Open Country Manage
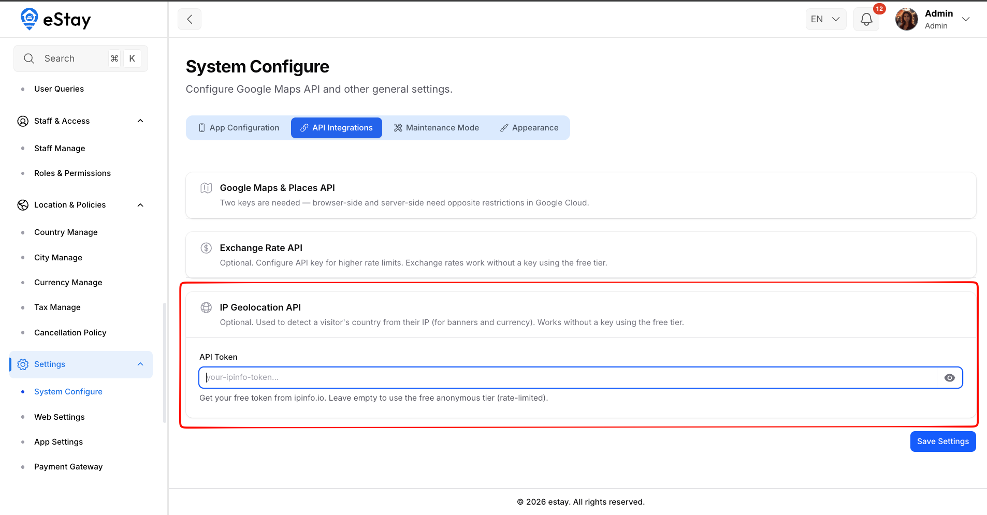 [66, 232]
